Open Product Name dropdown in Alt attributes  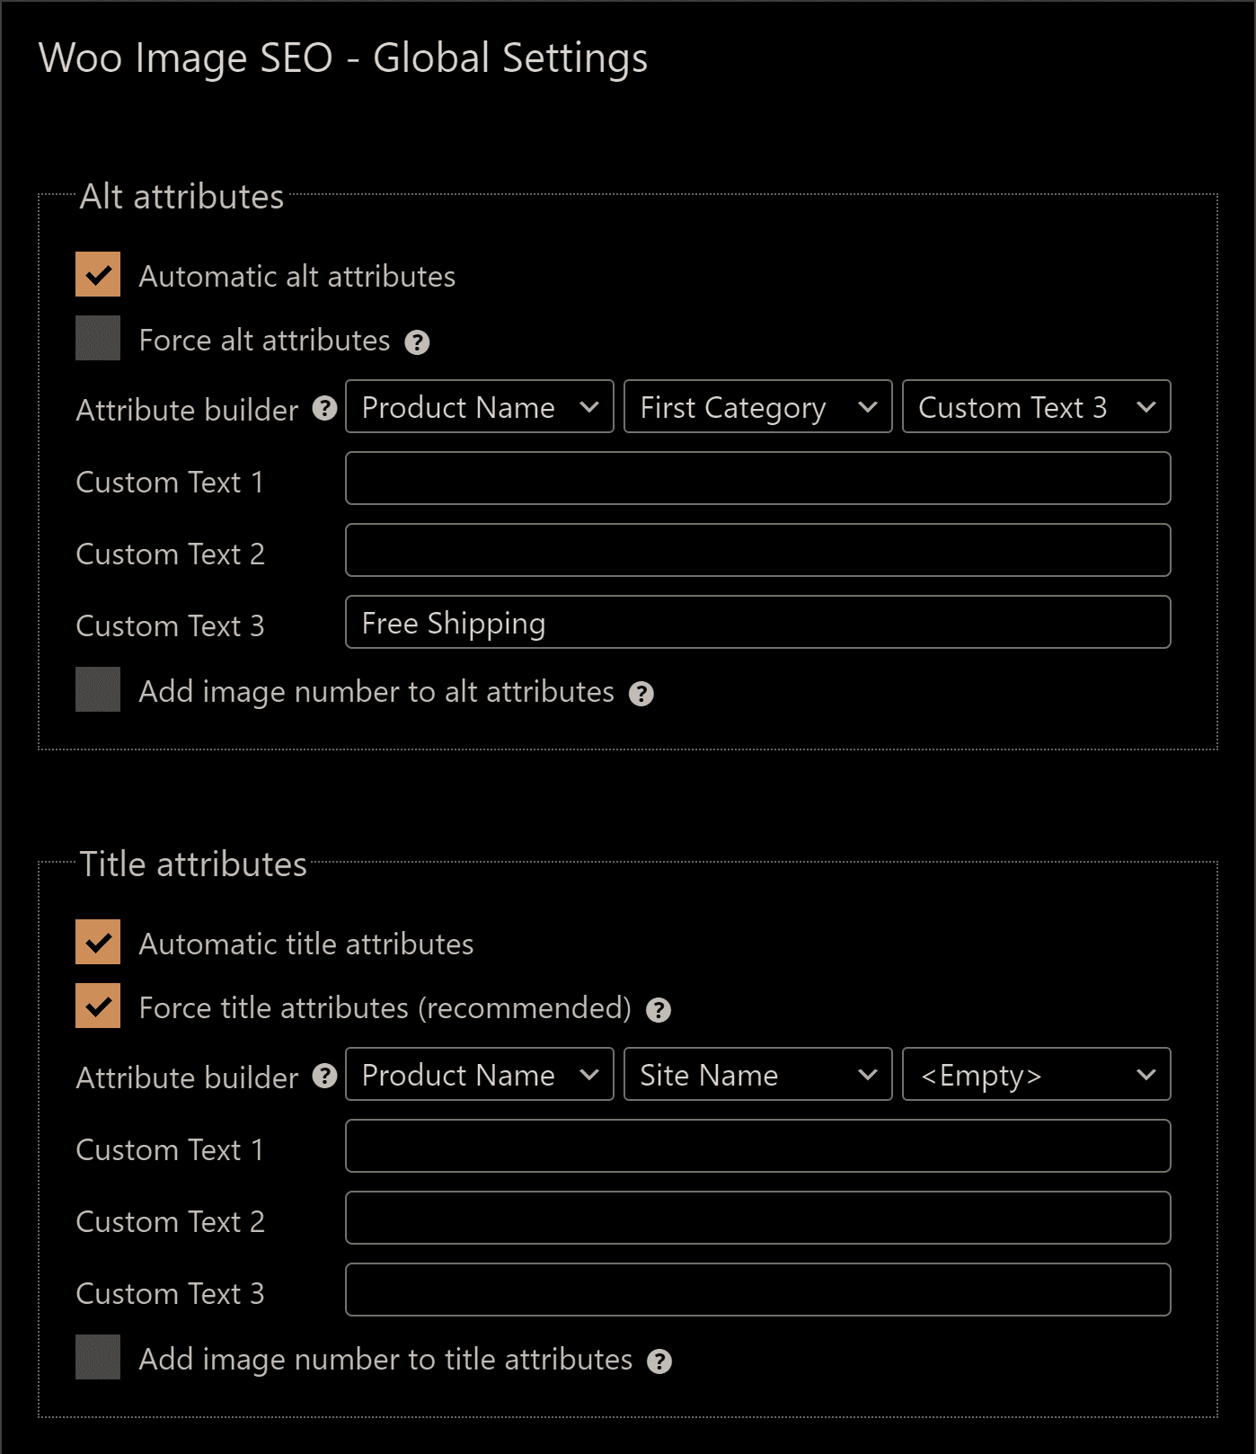[x=479, y=407]
